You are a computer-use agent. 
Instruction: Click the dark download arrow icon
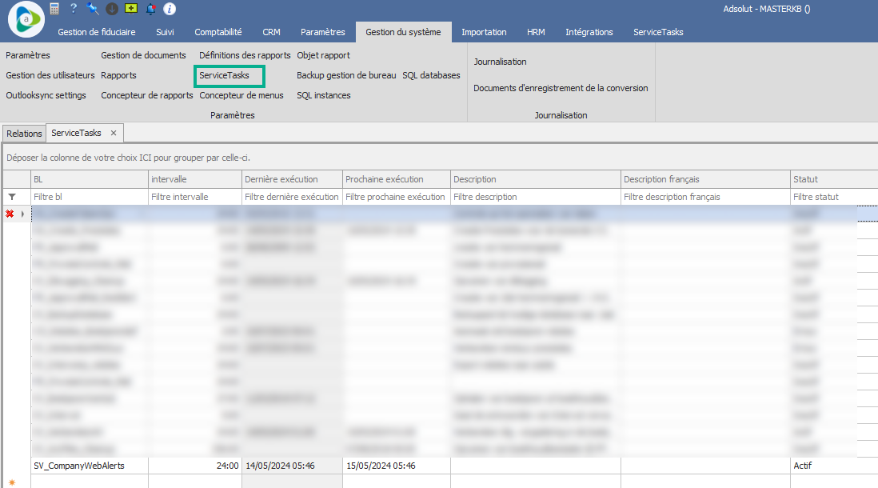[112, 9]
